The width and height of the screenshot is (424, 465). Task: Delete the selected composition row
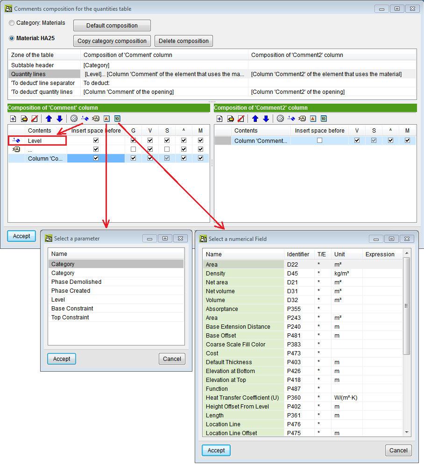(x=34, y=118)
